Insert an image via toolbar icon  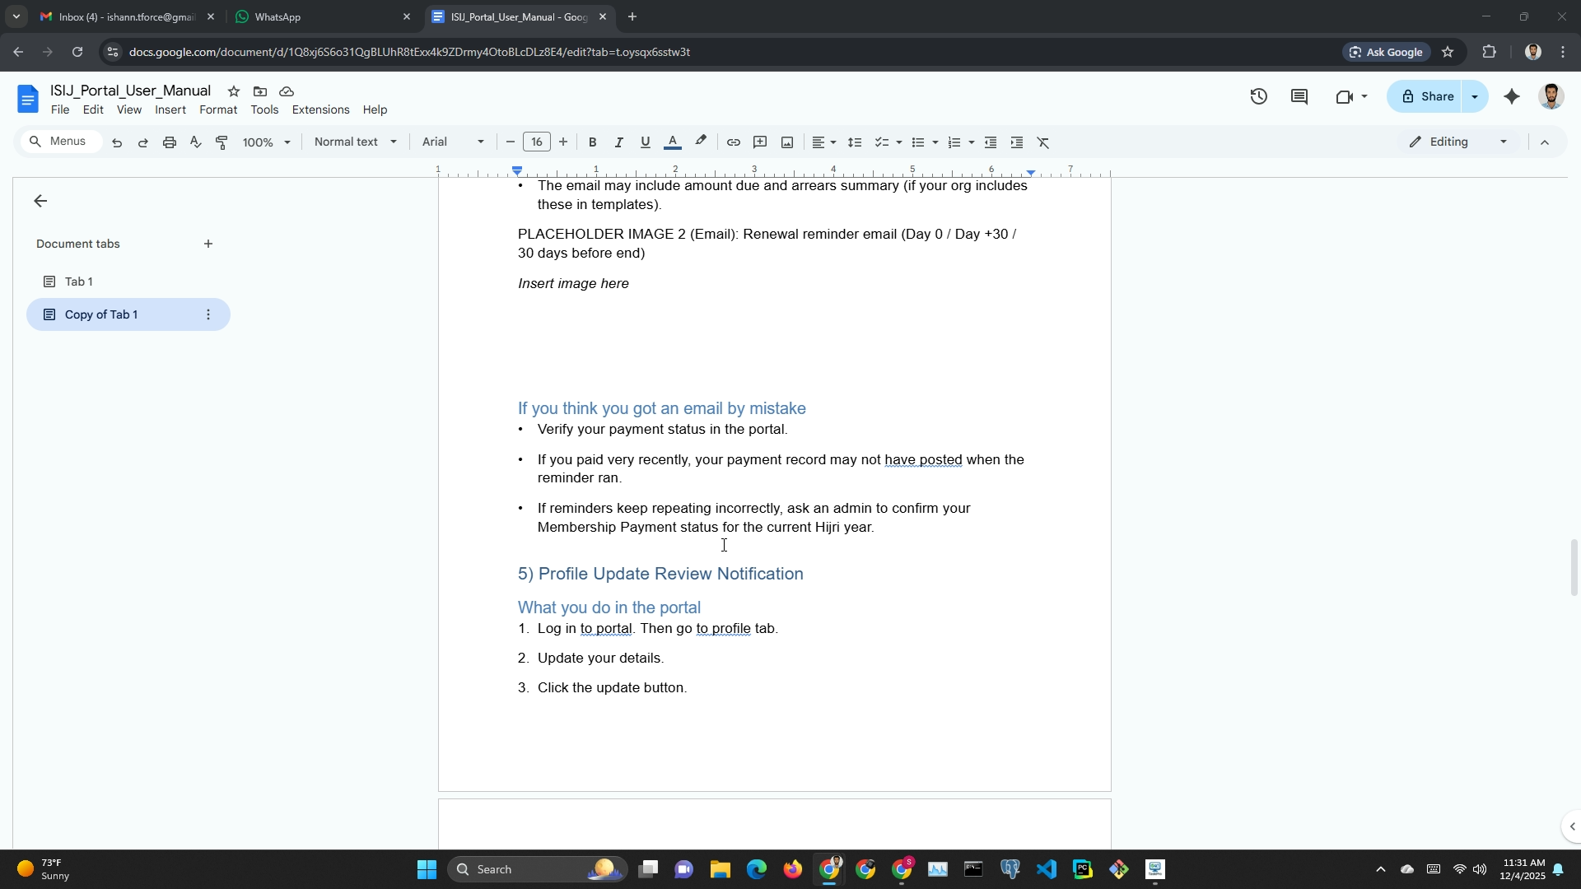[787, 142]
